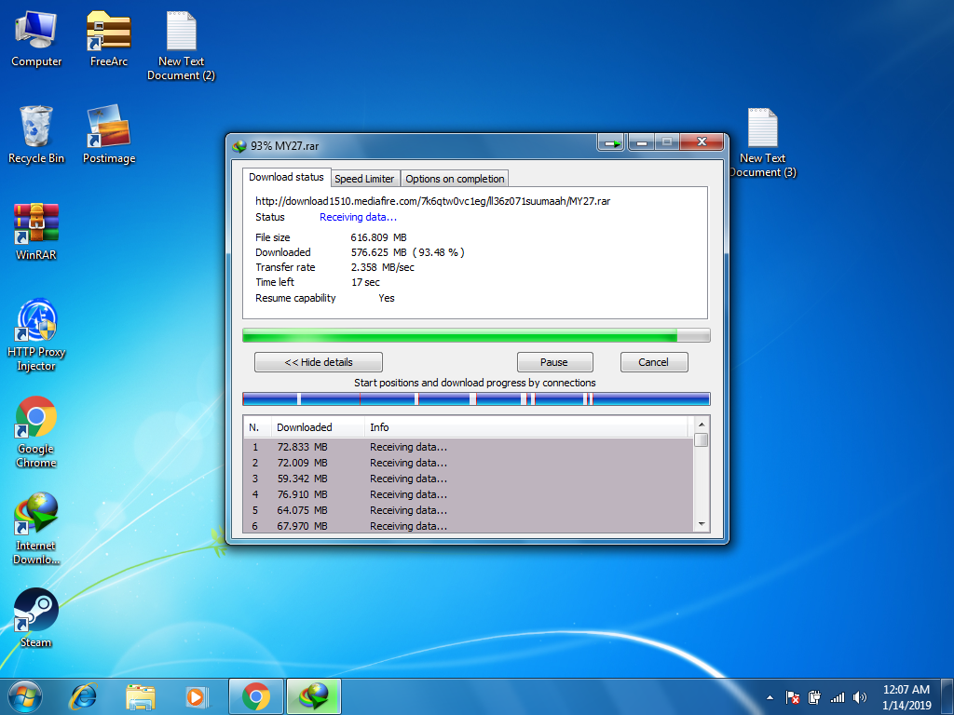Open the Options on completion tab
This screenshot has height=715, width=954.
(455, 179)
